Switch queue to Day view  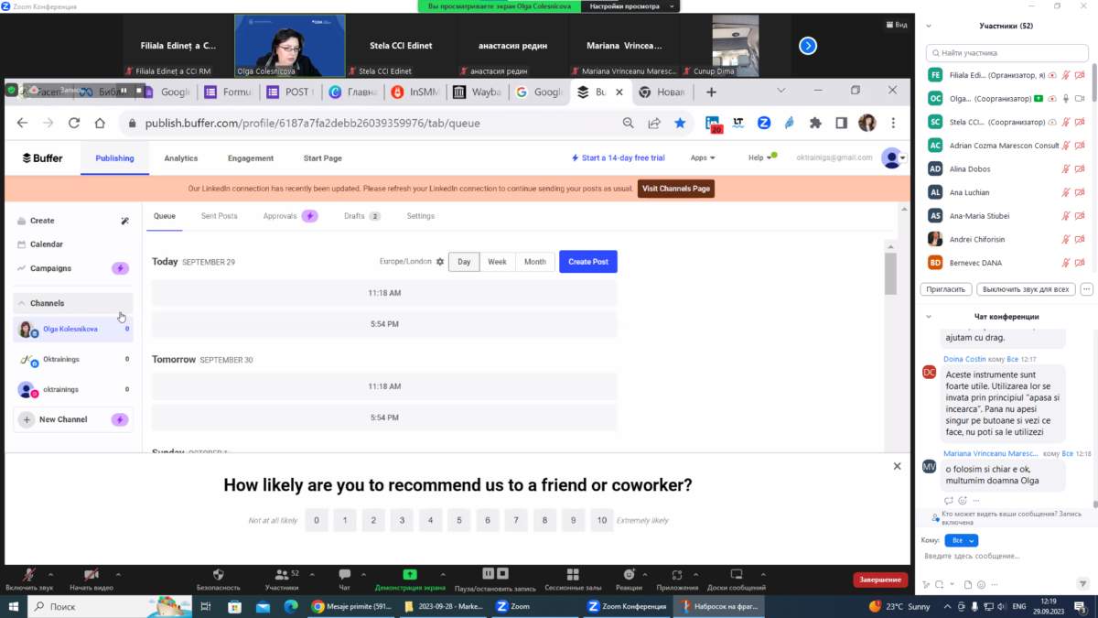pyautogui.click(x=464, y=262)
